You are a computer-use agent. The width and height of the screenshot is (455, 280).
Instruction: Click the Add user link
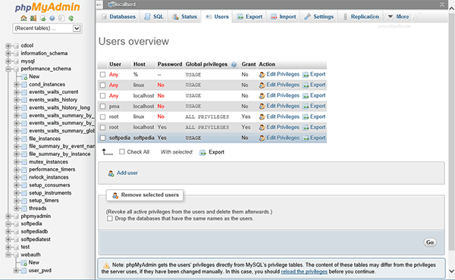pos(127,173)
